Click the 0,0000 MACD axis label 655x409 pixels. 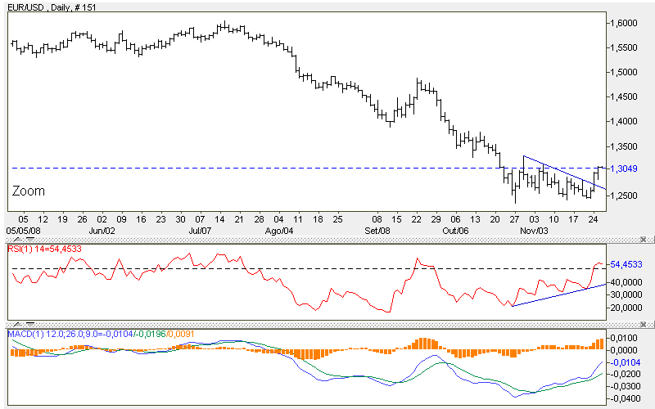624,350
